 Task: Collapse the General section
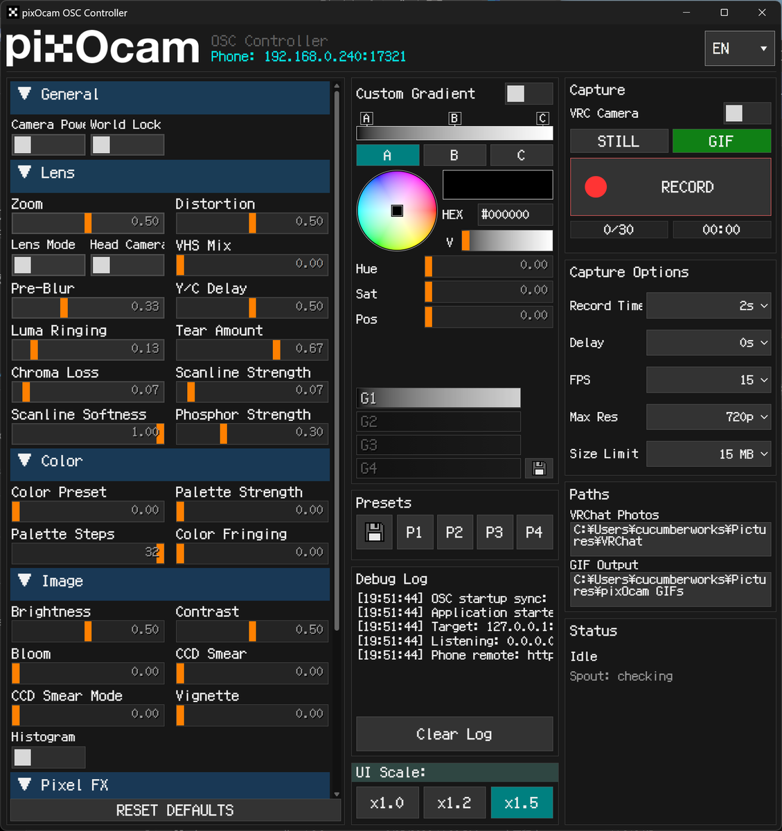tap(170, 98)
